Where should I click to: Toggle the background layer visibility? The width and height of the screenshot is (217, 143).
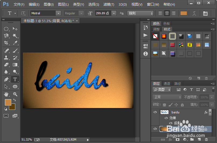click(x=155, y=129)
